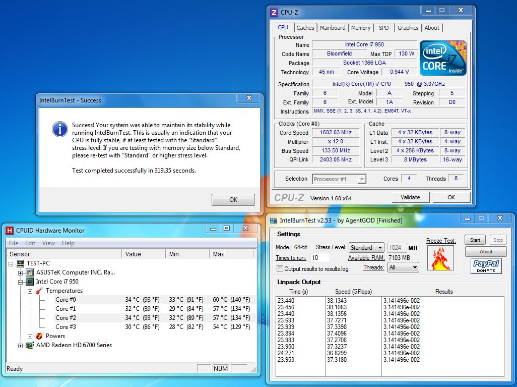
Task: Switch to the About tab in CPU-Z
Action: click(x=432, y=28)
